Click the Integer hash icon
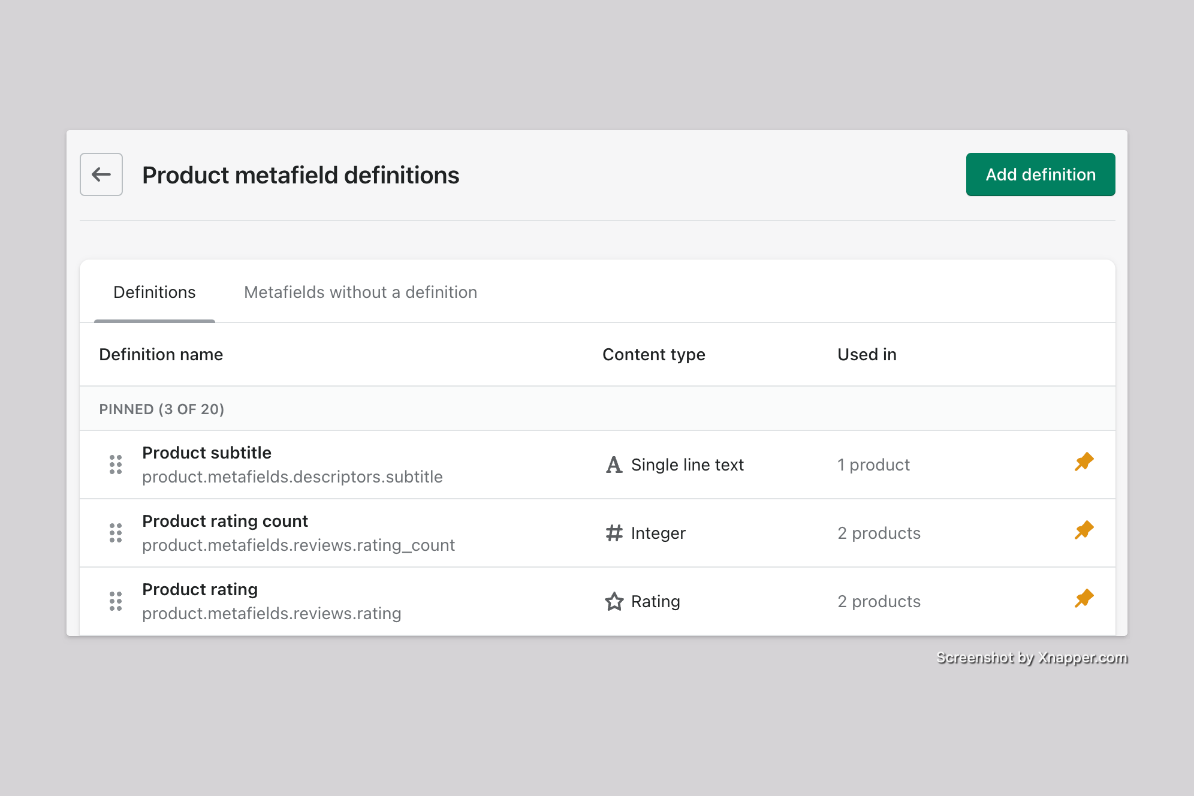This screenshot has height=796, width=1194. [614, 533]
